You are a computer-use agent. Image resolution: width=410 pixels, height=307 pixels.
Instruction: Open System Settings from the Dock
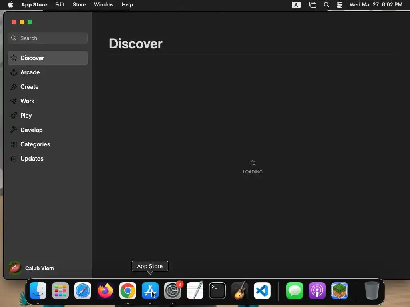(173, 291)
